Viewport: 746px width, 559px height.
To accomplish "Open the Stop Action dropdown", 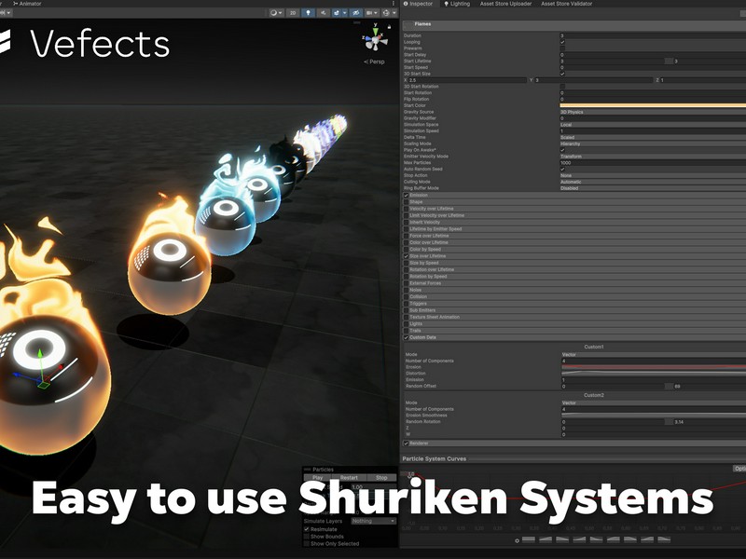I will tap(653, 175).
